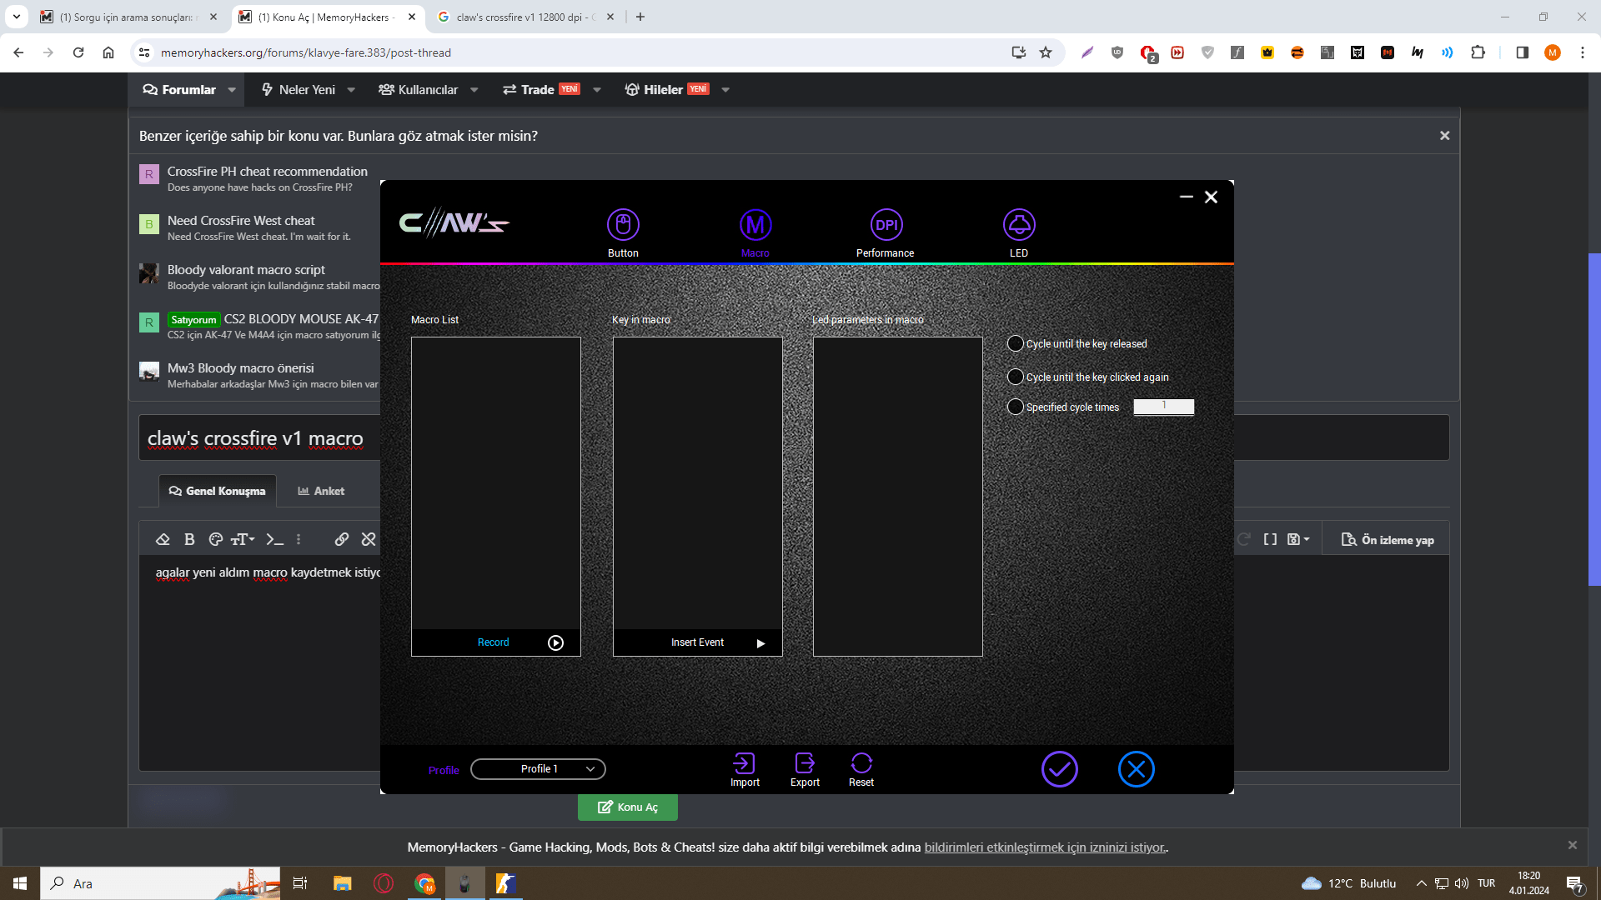Viewport: 1601px width, 900px height.
Task: Expand the Forumlar menu arrow
Action: (x=232, y=90)
